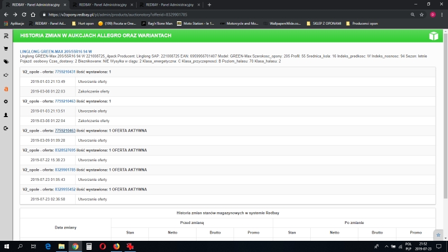Click the Redbay R logo in sidebar
Viewport: 448px width, 252px height.
[x=6, y=36]
